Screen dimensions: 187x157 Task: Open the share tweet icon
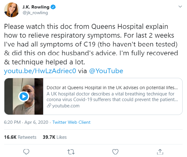coord(160,152)
